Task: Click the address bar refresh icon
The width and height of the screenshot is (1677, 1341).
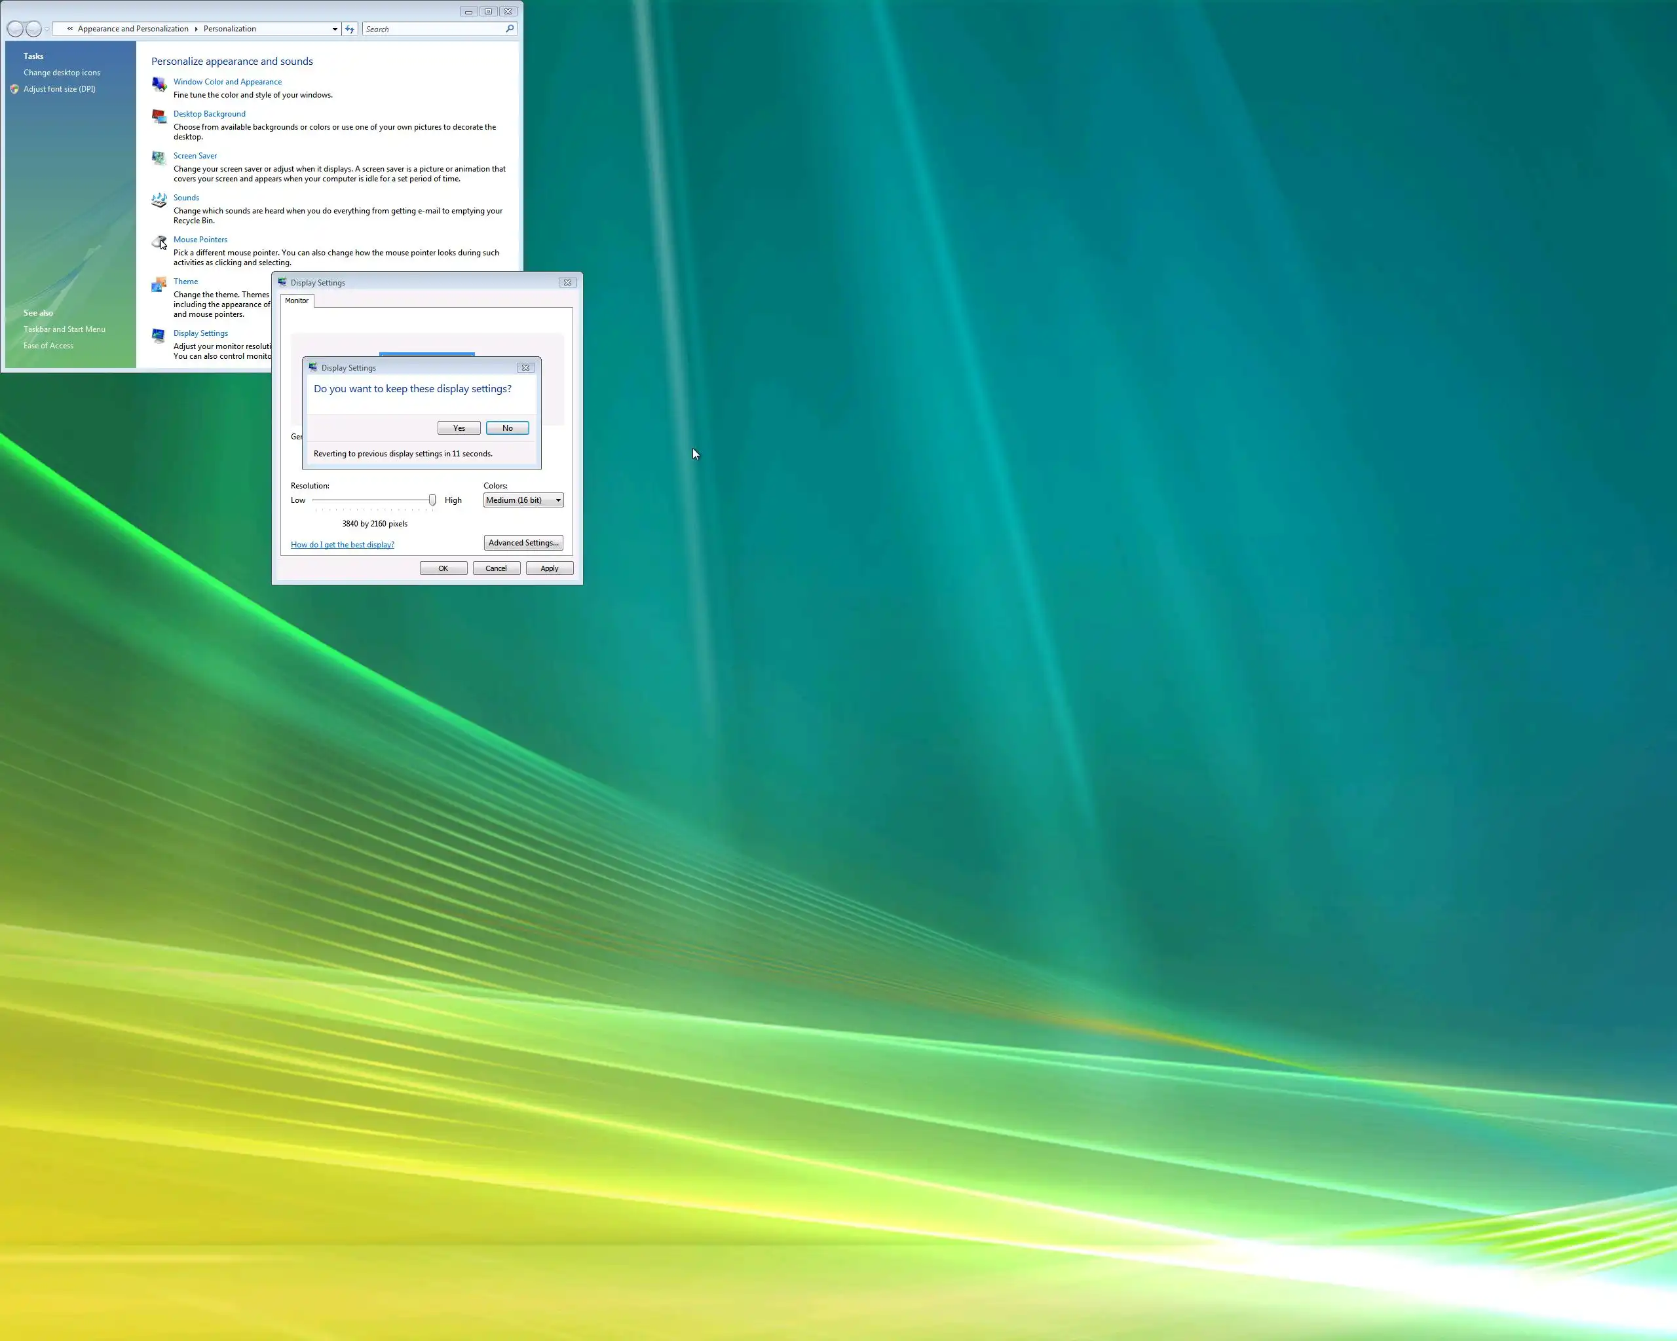Action: pyautogui.click(x=350, y=29)
